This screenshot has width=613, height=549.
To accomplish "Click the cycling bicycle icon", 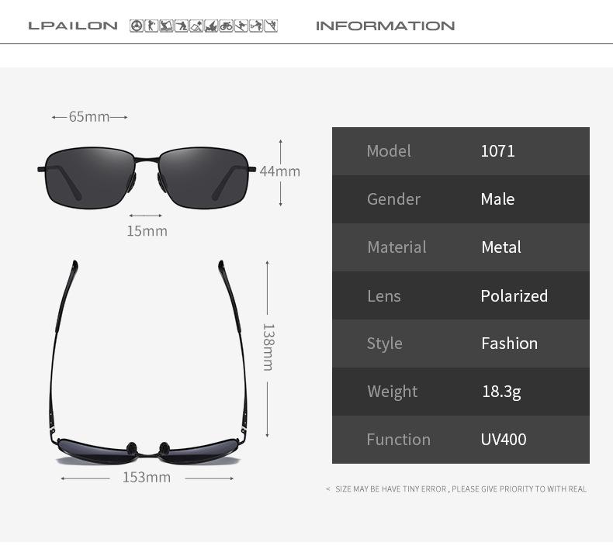I will tap(226, 26).
